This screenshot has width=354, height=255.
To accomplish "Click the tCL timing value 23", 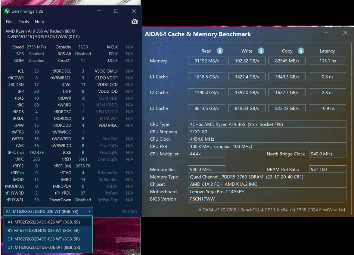I will coord(36,71).
